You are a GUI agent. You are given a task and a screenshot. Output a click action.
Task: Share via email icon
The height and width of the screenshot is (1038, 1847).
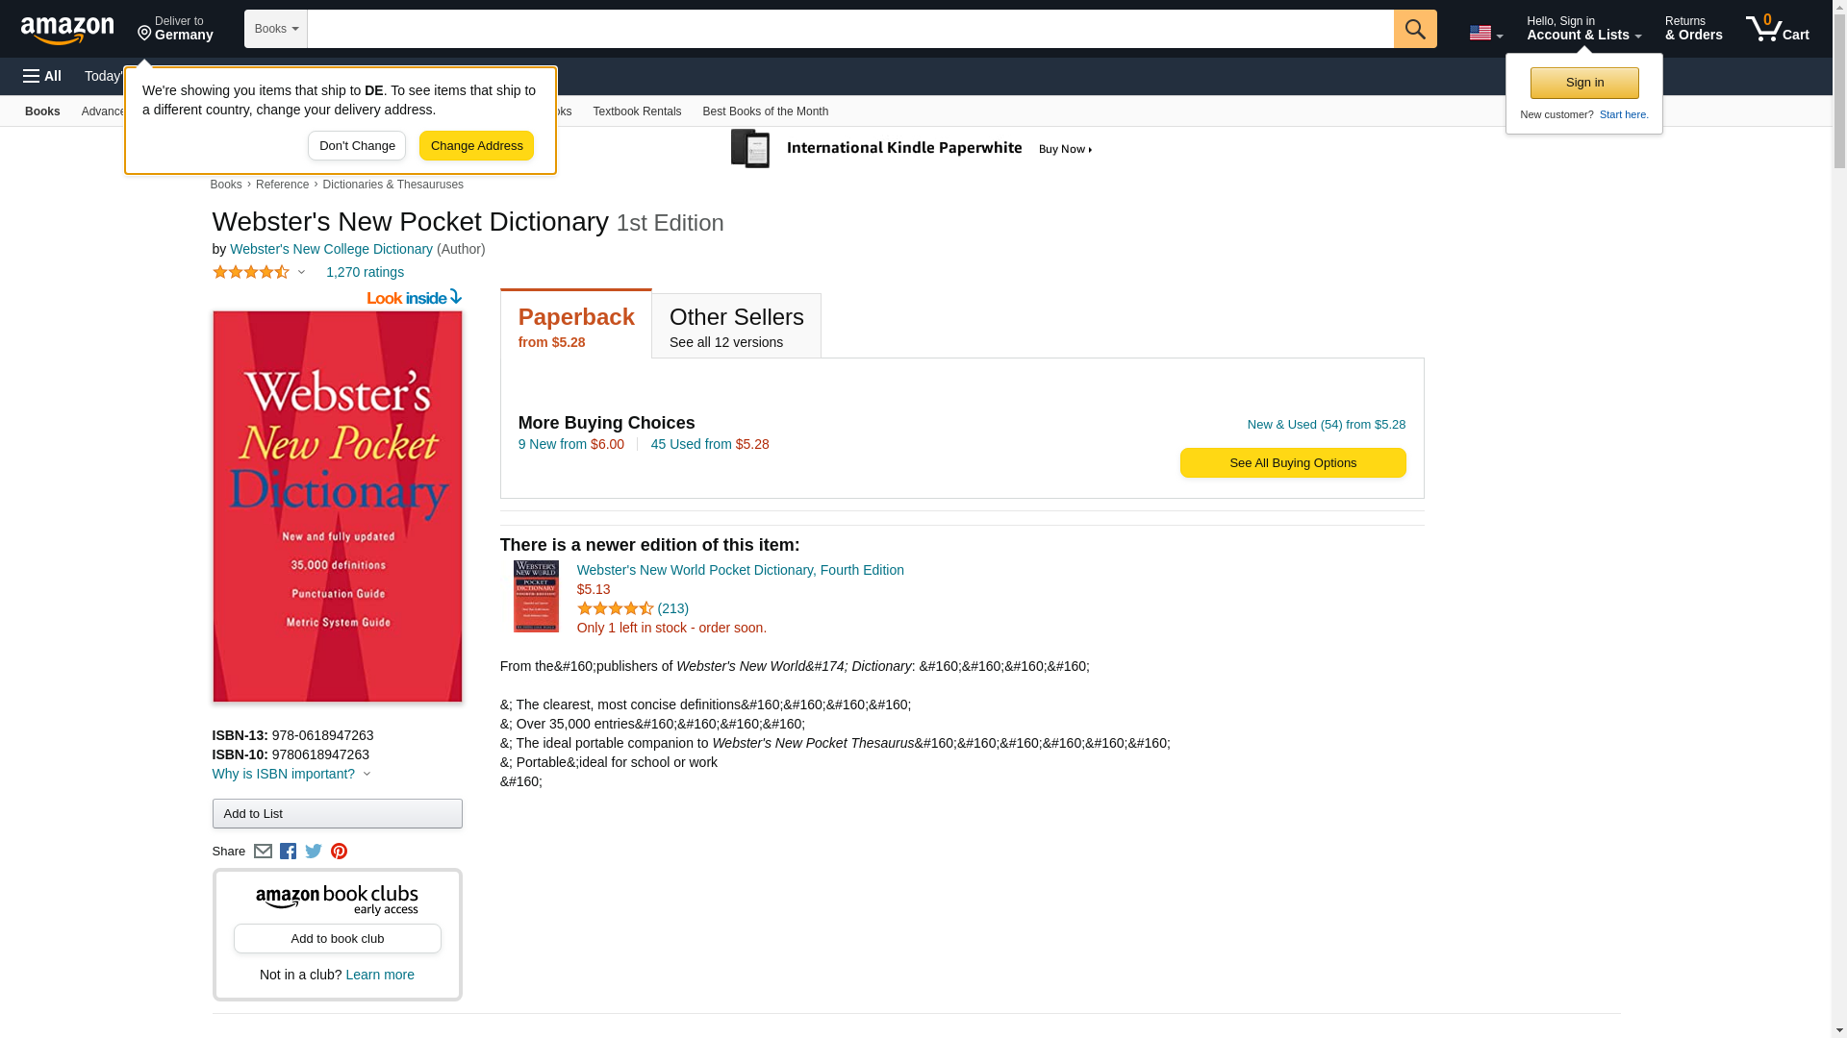[263, 852]
